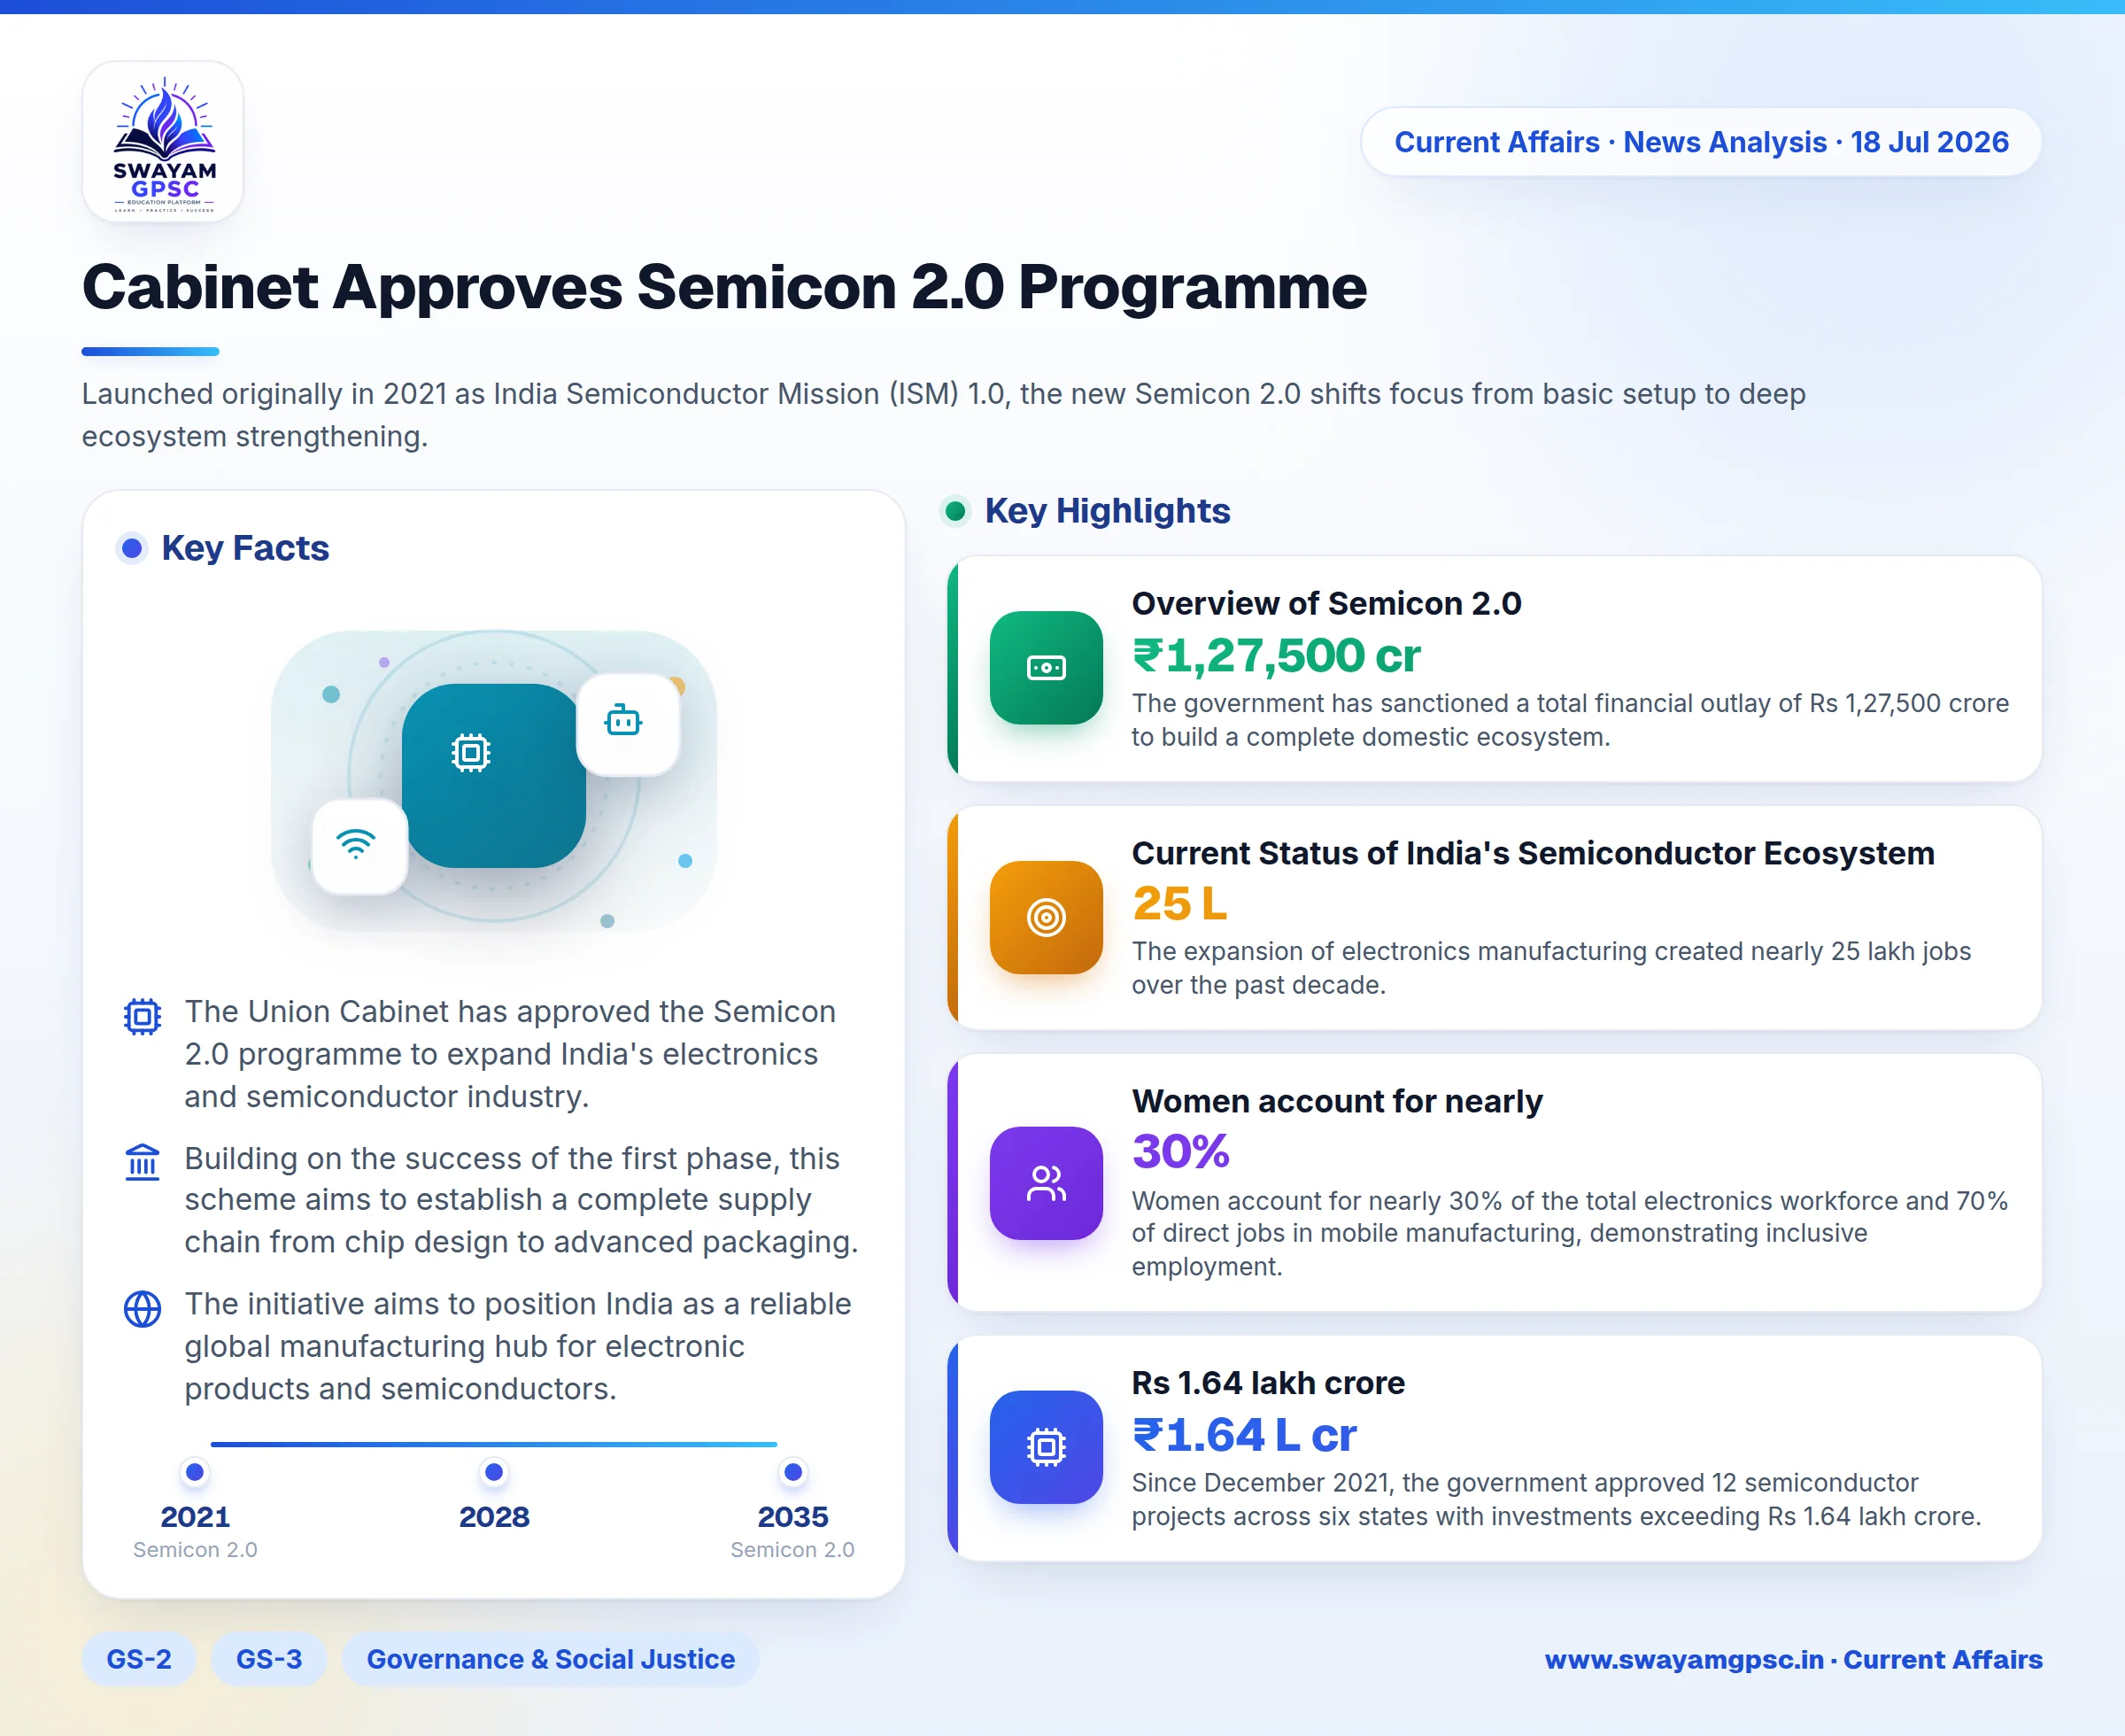Viewport: 2125px width, 1736px height.
Task: Click the globe bullet icon
Action: [142, 1309]
